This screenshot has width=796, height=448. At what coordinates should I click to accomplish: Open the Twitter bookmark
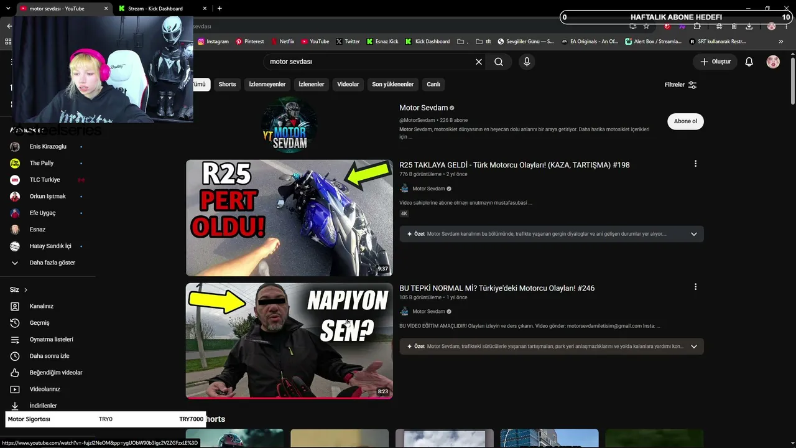(348, 42)
